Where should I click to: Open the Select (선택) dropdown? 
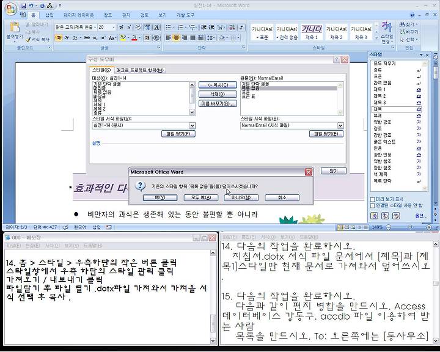pyautogui.click(x=409, y=40)
